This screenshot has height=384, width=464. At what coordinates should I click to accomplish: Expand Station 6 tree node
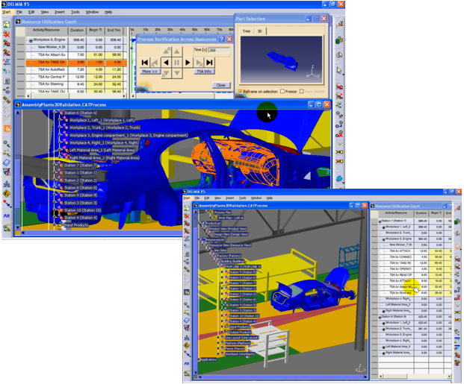[x=55, y=113]
